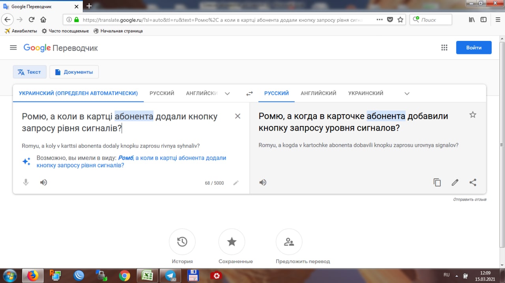Reload the current page

[x=32, y=20]
